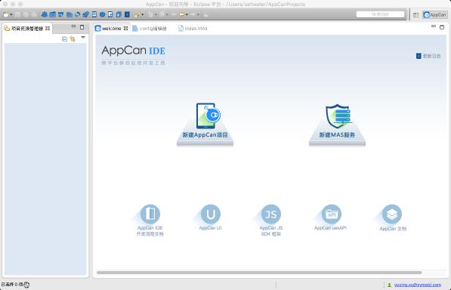Image resolution: width=451 pixels, height=290 pixels.
Task: Select the 项目资源管理器 project explorer tab
Action: (27, 29)
